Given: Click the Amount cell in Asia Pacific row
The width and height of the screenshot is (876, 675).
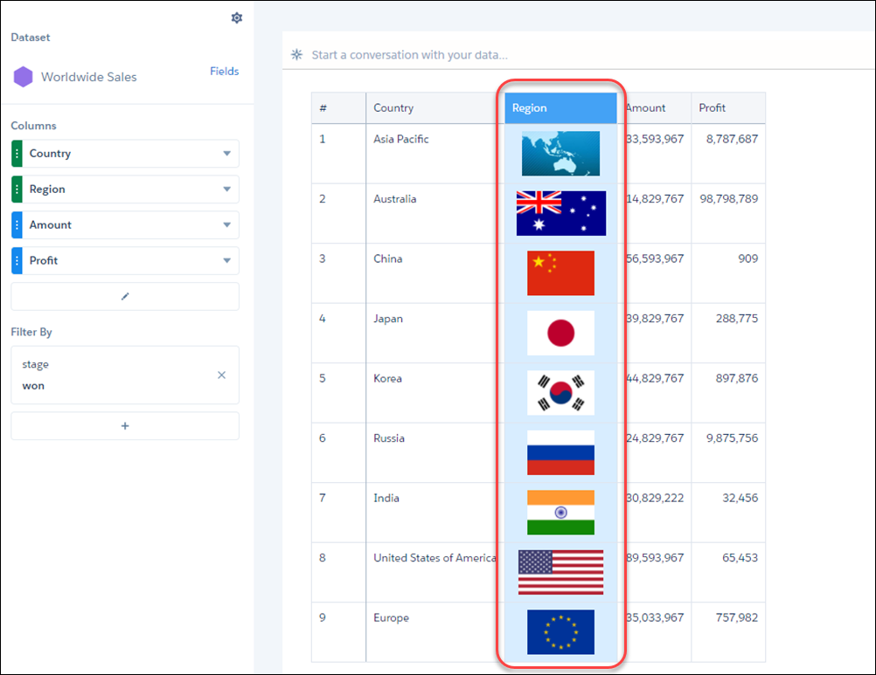Looking at the screenshot, I should click(x=655, y=154).
